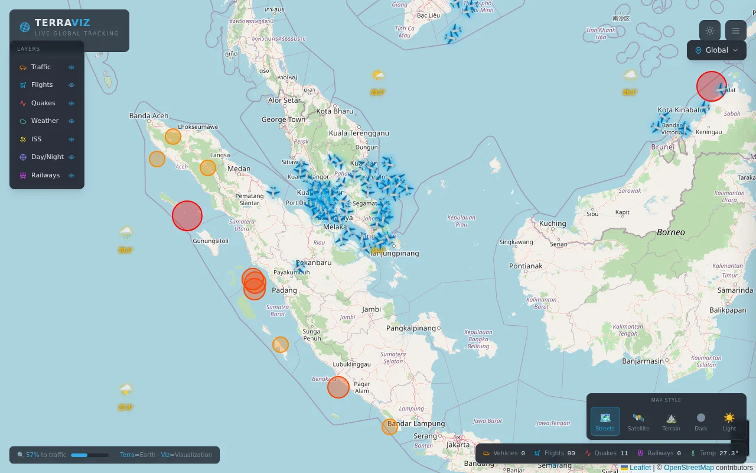The height and width of the screenshot is (473, 756).
Task: Switch to the Satellite map style
Action: [638, 421]
